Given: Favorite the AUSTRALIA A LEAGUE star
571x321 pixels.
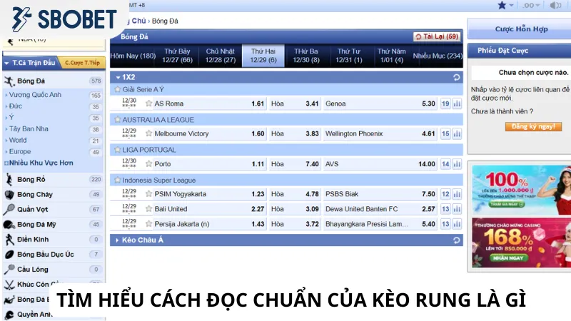Looking at the screenshot, I should pyautogui.click(x=117, y=119).
